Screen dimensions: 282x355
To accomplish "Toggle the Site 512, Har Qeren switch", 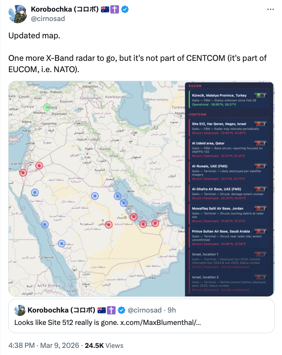I will tap(260, 123).
